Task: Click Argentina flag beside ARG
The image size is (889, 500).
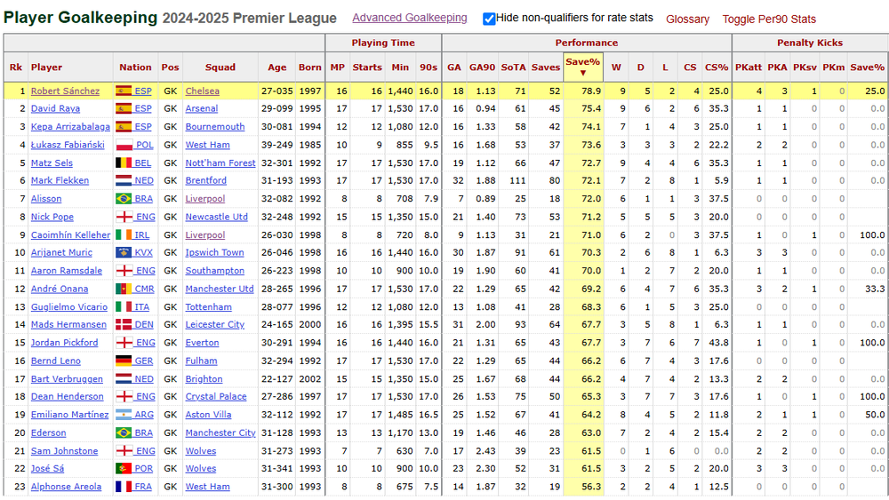Action: [x=124, y=415]
